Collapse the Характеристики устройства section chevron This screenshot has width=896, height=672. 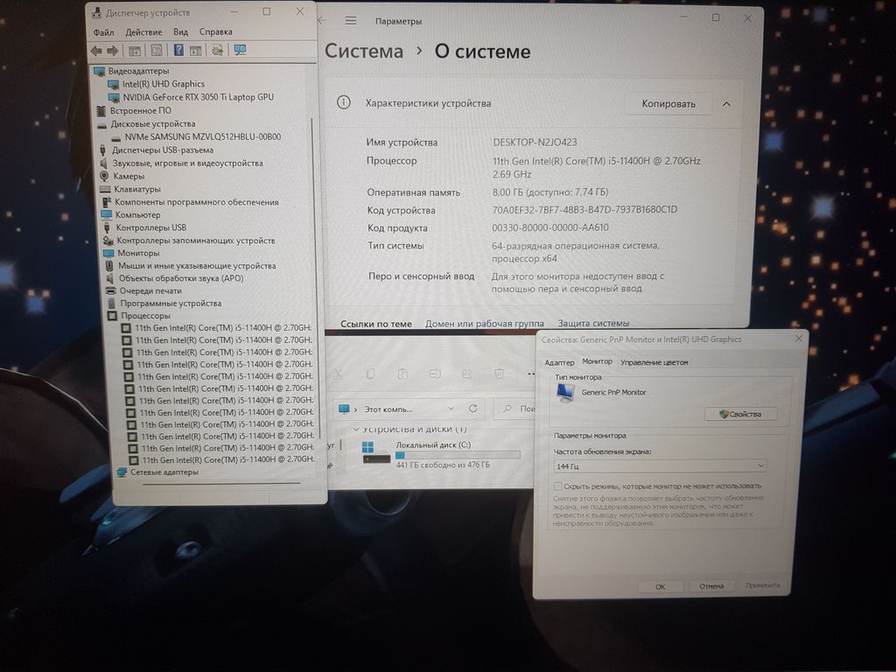726,104
